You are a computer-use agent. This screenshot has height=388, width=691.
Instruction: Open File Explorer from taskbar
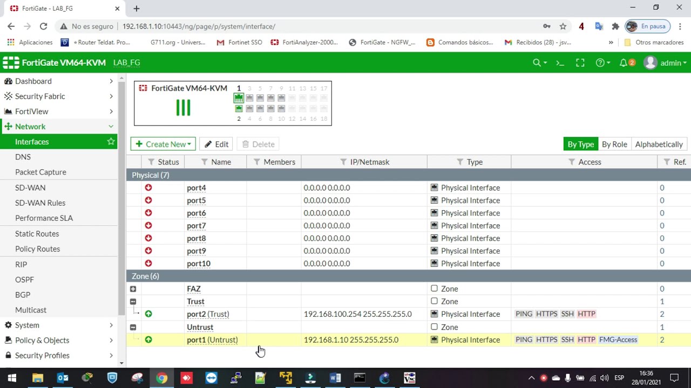pos(37,378)
